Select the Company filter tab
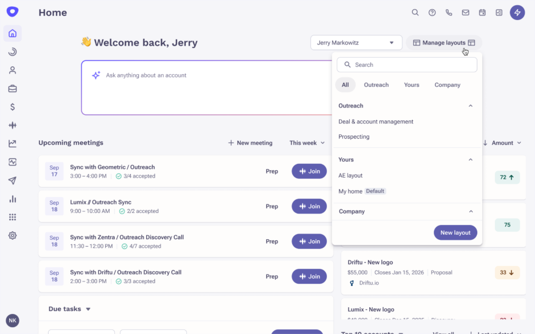 click(x=447, y=84)
